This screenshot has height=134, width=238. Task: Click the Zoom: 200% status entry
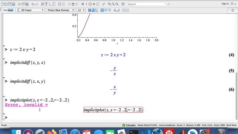[219, 125]
